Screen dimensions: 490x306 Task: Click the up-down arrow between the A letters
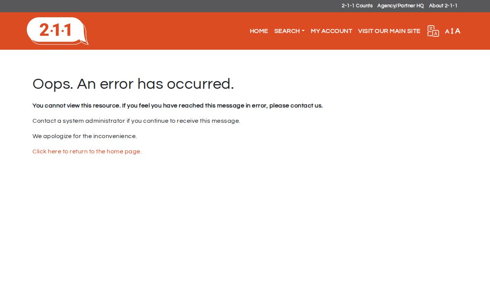452,31
